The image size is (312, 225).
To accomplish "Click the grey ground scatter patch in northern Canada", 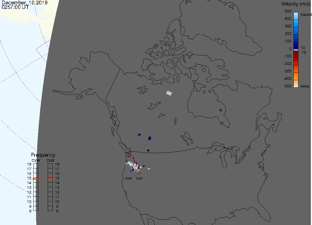I will pos(169,93).
